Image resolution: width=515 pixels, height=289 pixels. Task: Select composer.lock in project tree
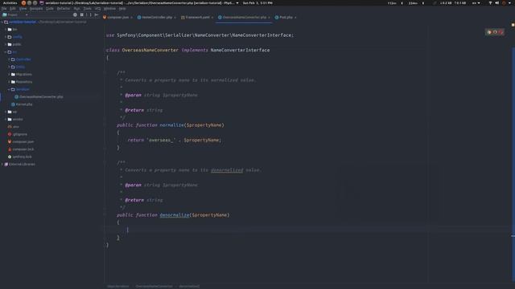[23, 149]
